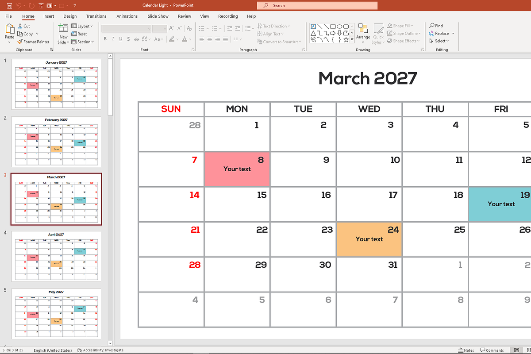Toggle Strikethrough formatting
This screenshot has height=354, width=531.
tap(136, 39)
